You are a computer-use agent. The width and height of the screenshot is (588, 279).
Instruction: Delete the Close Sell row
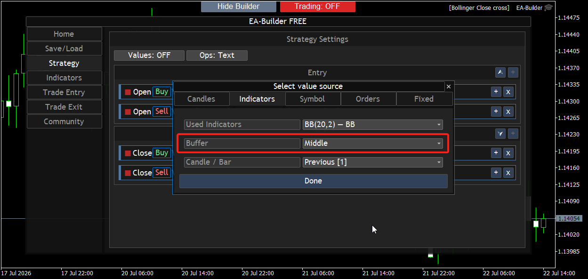(x=508, y=173)
